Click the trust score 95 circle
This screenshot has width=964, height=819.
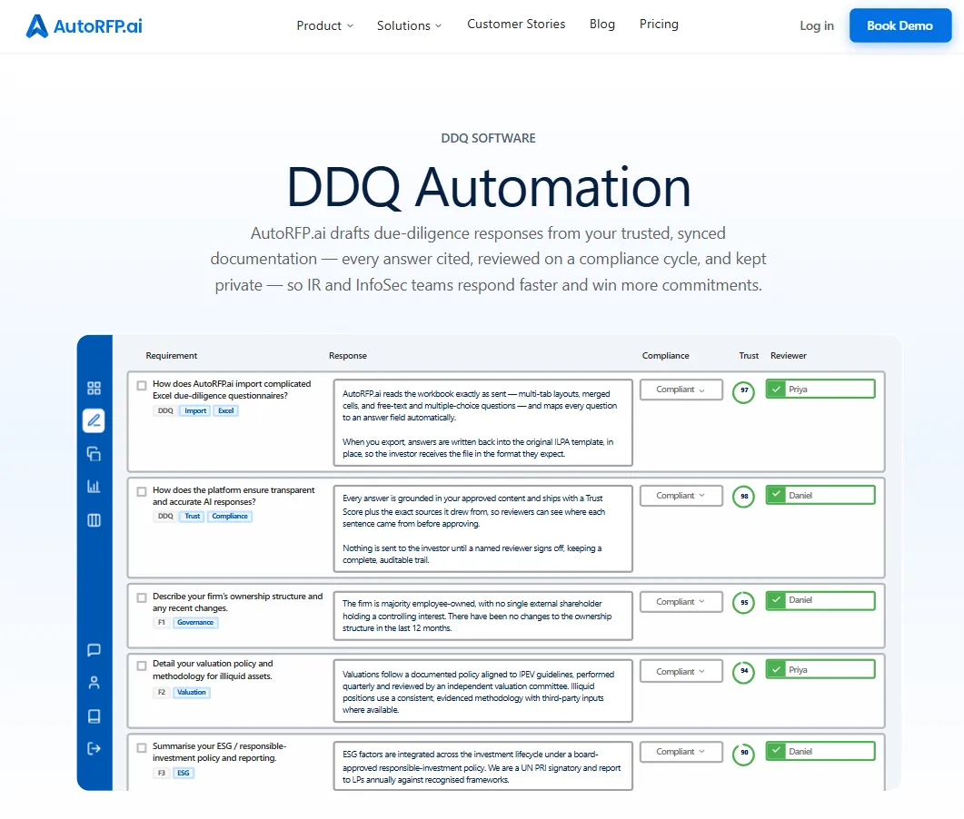coord(744,603)
